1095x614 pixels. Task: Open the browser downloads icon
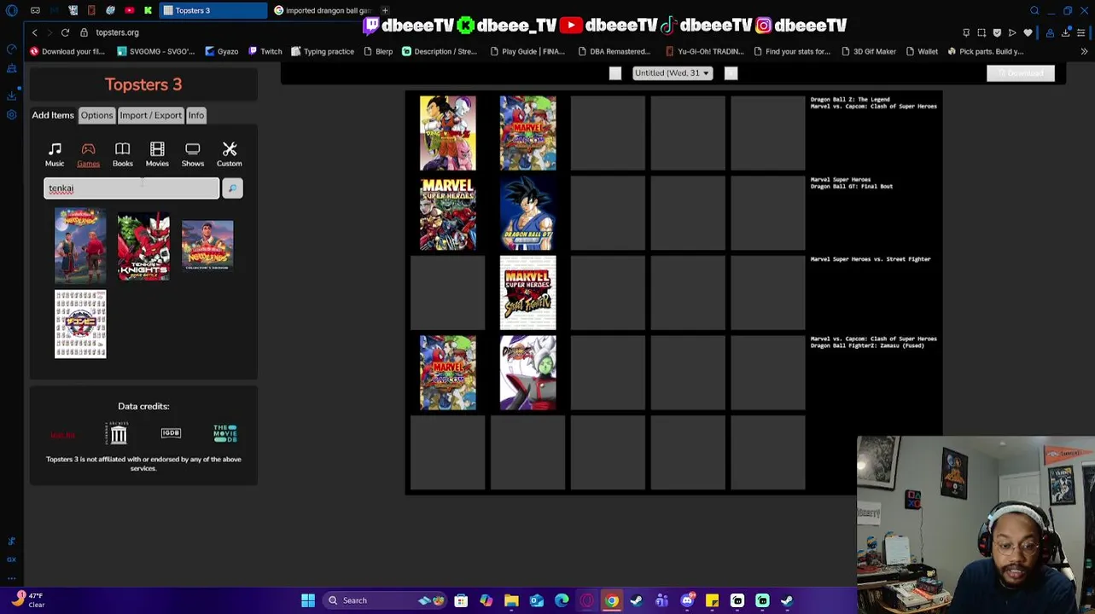click(1065, 32)
